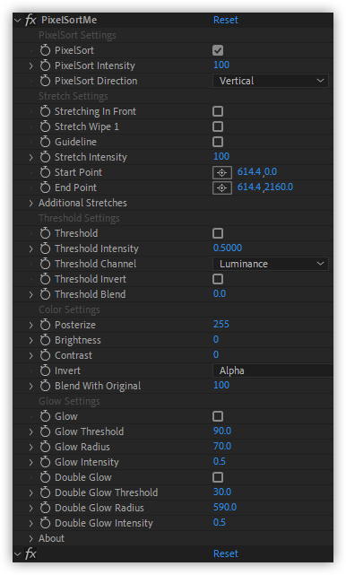The width and height of the screenshot is (346, 575).
Task: Click the Stretch Wipe 1 stopwatch icon
Action: 45,126
